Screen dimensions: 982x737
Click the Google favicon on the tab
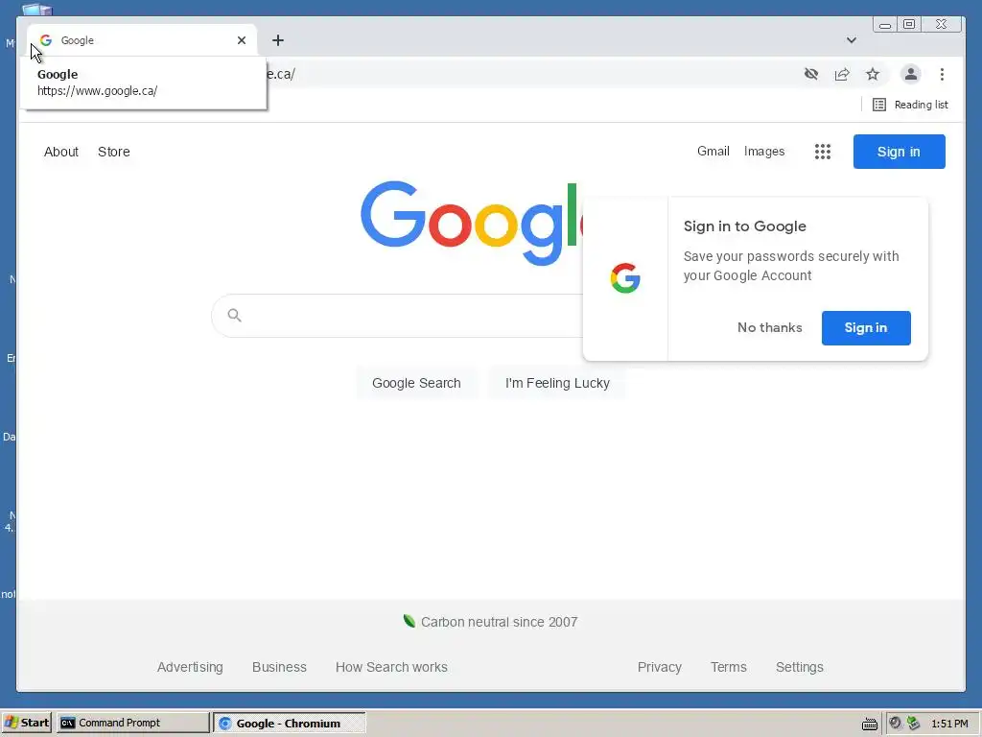pos(46,40)
